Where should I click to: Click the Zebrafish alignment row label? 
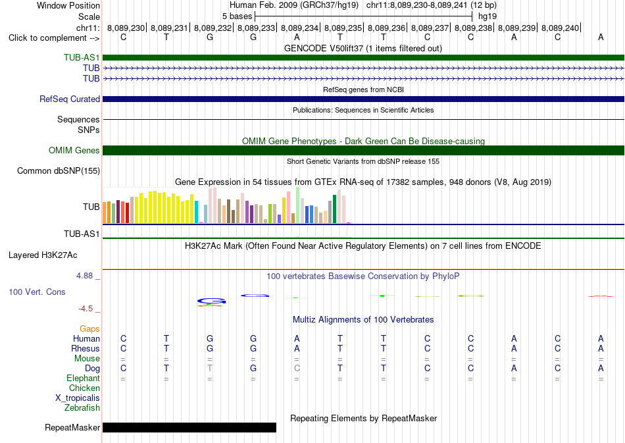82,408
